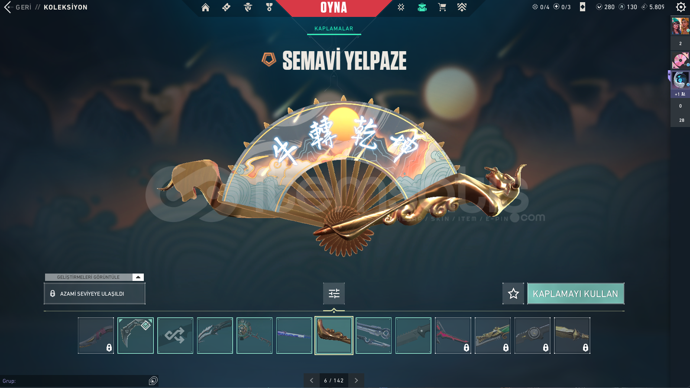Open the home icon in top navigation

(205, 7)
